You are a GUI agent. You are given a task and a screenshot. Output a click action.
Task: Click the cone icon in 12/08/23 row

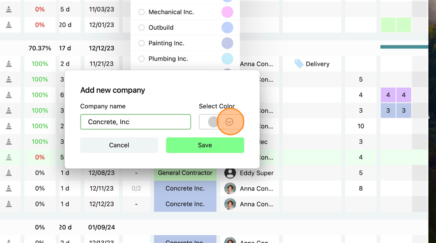click(x=9, y=173)
